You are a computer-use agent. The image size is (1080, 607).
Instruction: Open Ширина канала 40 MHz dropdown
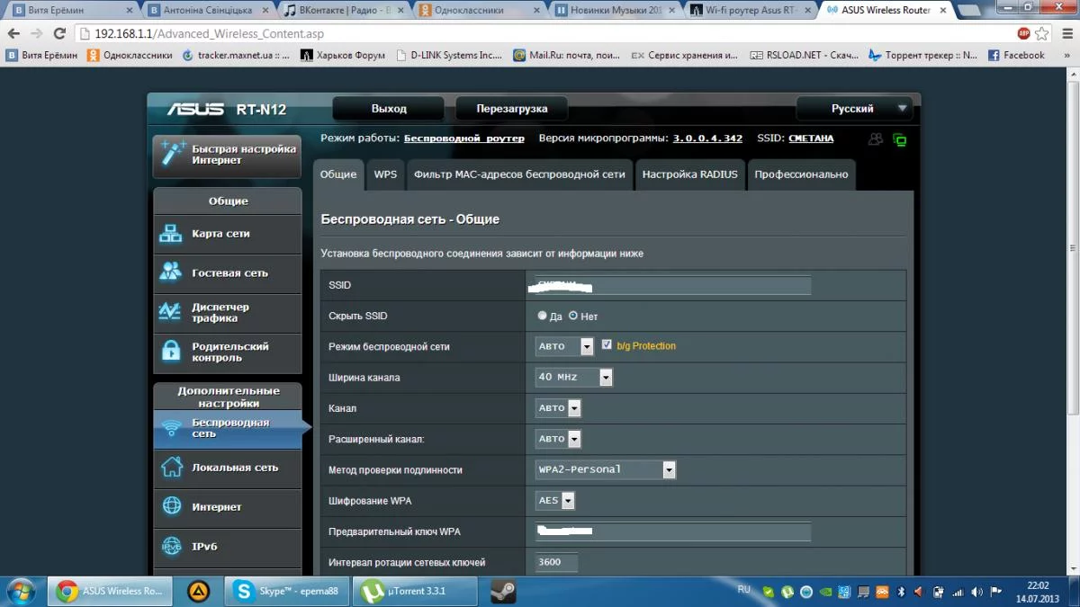[x=573, y=378]
